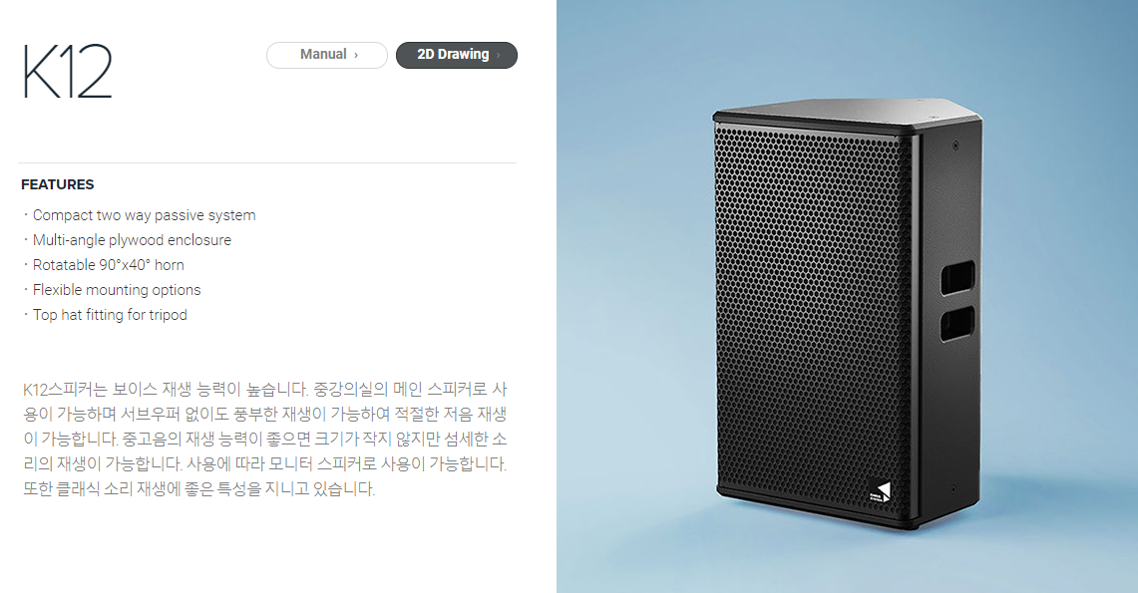Screen dimensions: 1138x593
Task: Click 'Rotatable 90°x40° horn' feature line
Action: [108, 265]
